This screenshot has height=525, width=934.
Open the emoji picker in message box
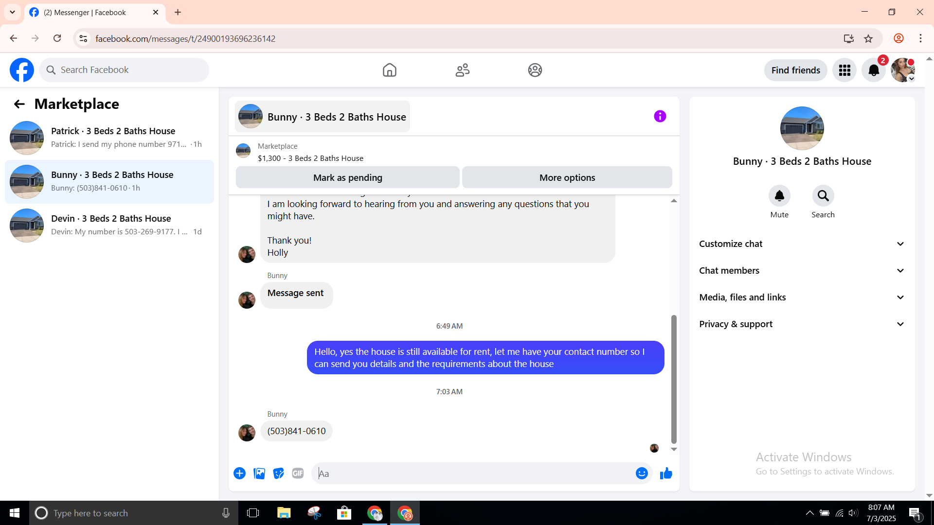[642, 473]
